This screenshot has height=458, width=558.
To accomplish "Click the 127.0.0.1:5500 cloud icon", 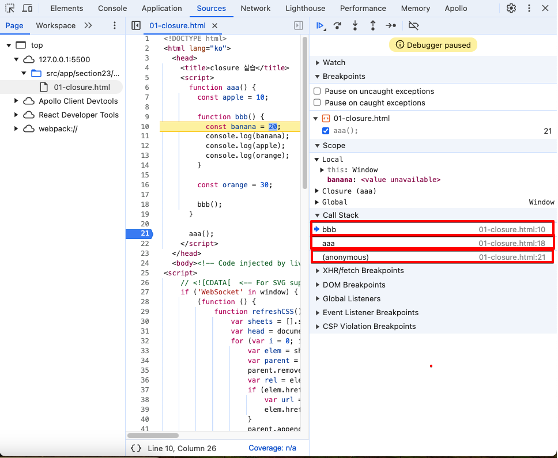I will pos(29,59).
